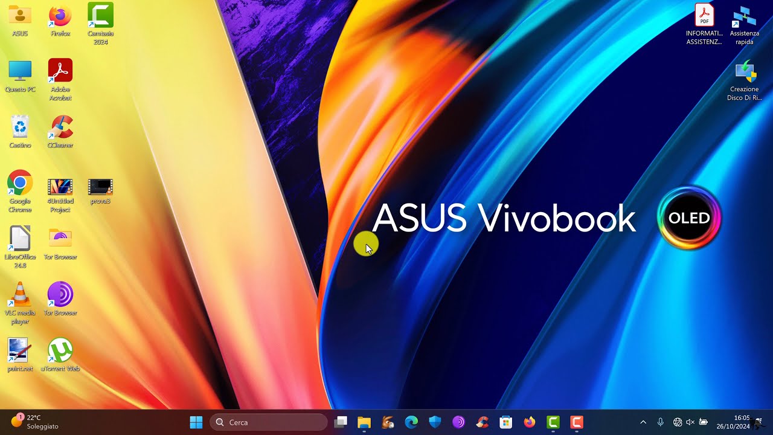Select the Tor Browser purple onion shortcut

pos(60,299)
